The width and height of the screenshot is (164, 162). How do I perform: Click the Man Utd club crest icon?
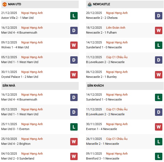(x=4, y=4)
